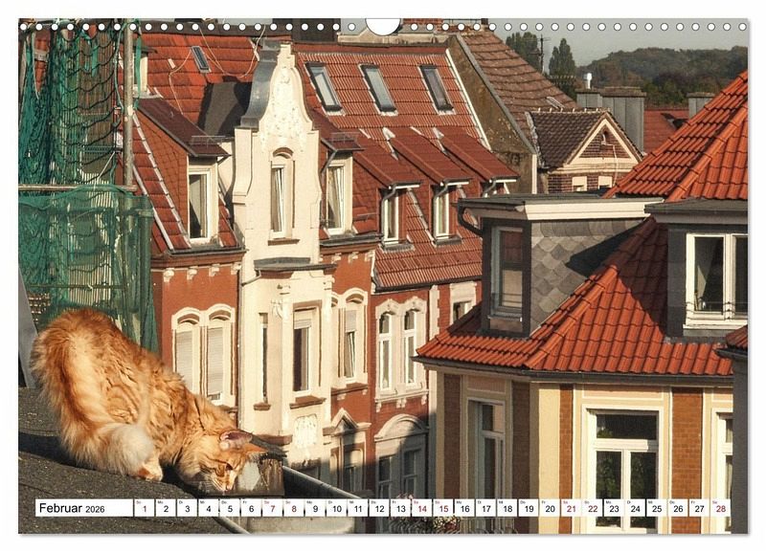The height and width of the screenshot is (552, 766).
Task: Select day 3 in the calendar strip
Action: (x=187, y=508)
